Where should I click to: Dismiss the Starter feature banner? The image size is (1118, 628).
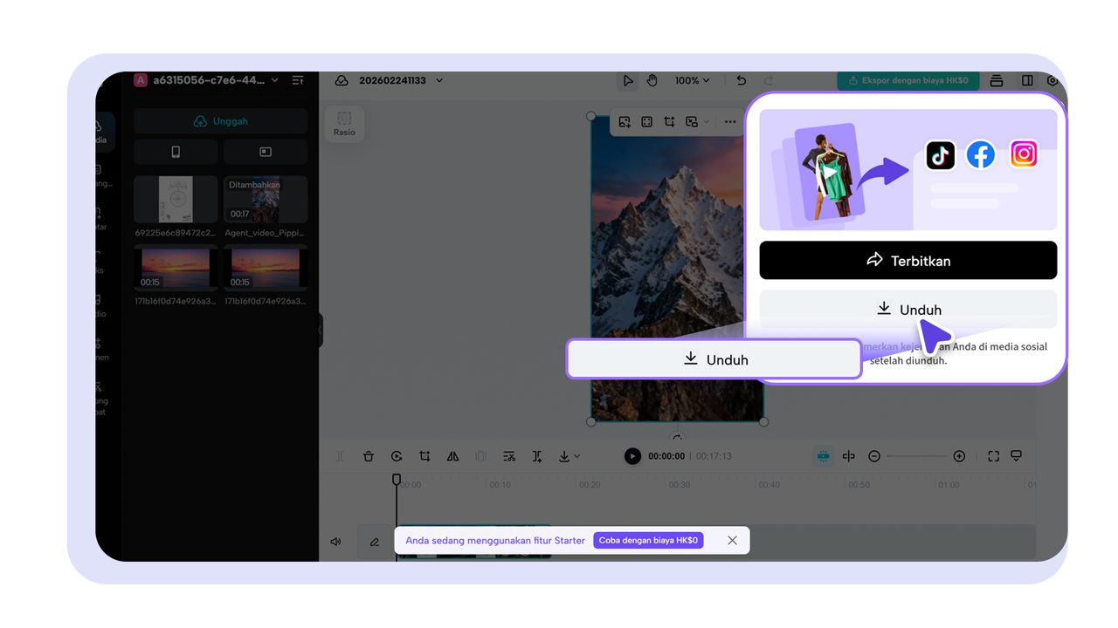pyautogui.click(x=732, y=541)
